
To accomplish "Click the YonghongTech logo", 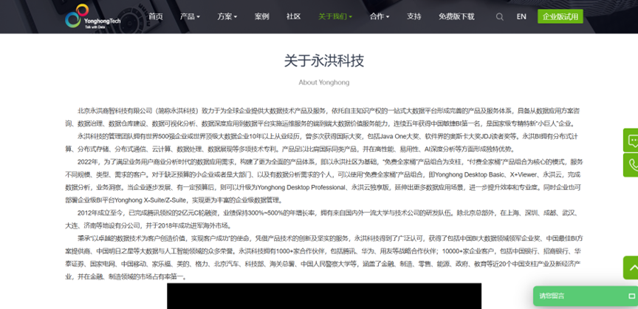I will coord(87,16).
